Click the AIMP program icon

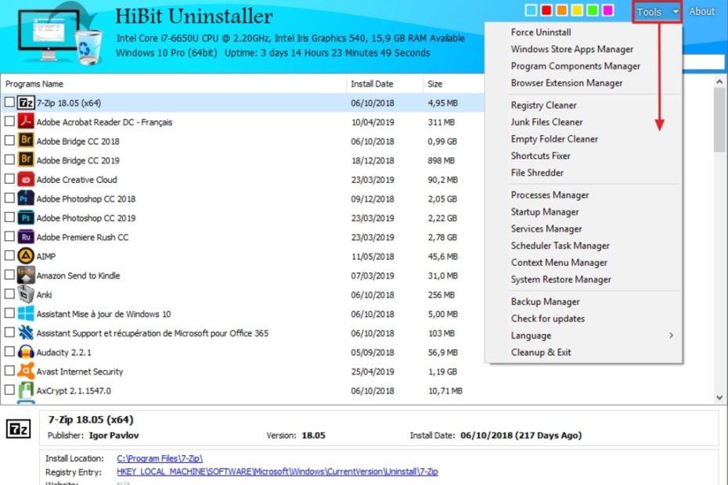26,256
